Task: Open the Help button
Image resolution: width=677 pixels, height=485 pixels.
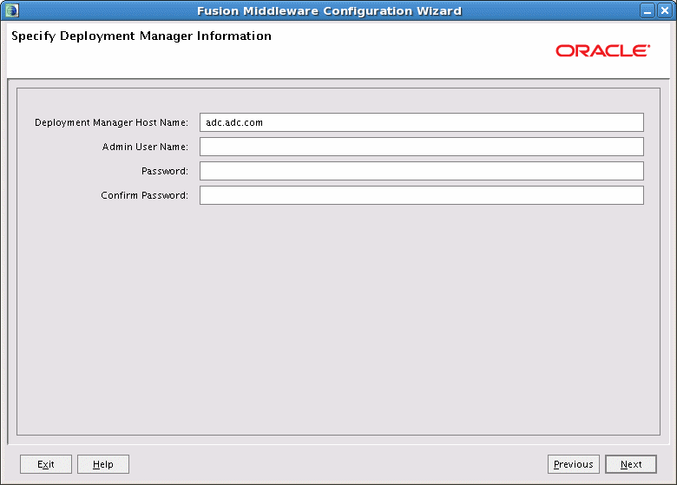Action: (103, 464)
